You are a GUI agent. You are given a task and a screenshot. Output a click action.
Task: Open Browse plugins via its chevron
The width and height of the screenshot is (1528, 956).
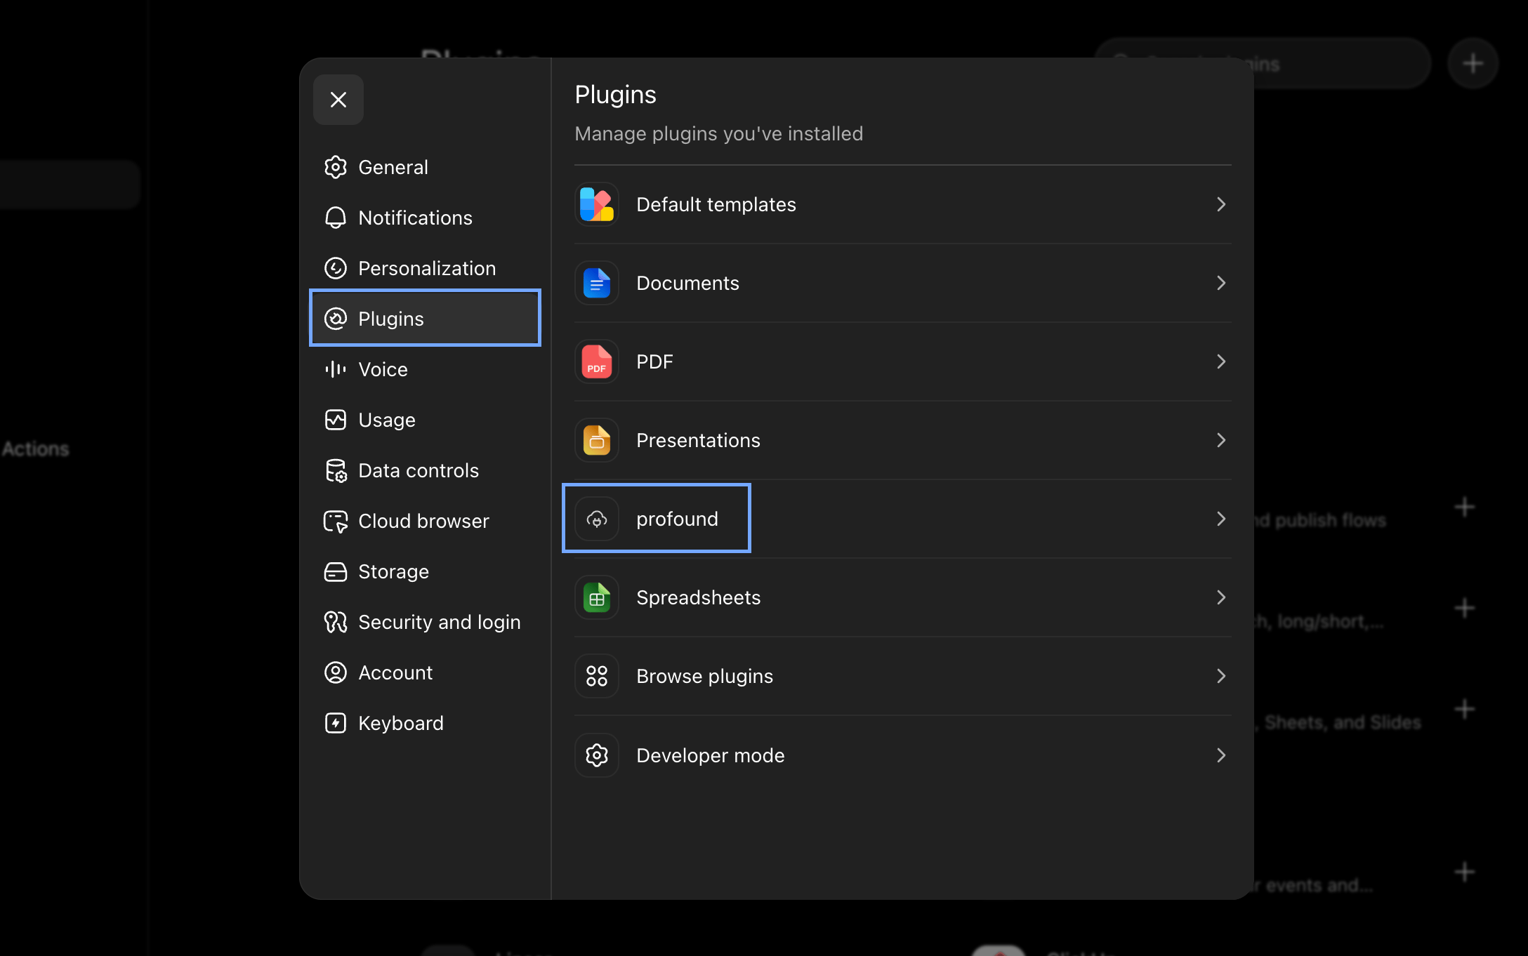(1221, 676)
